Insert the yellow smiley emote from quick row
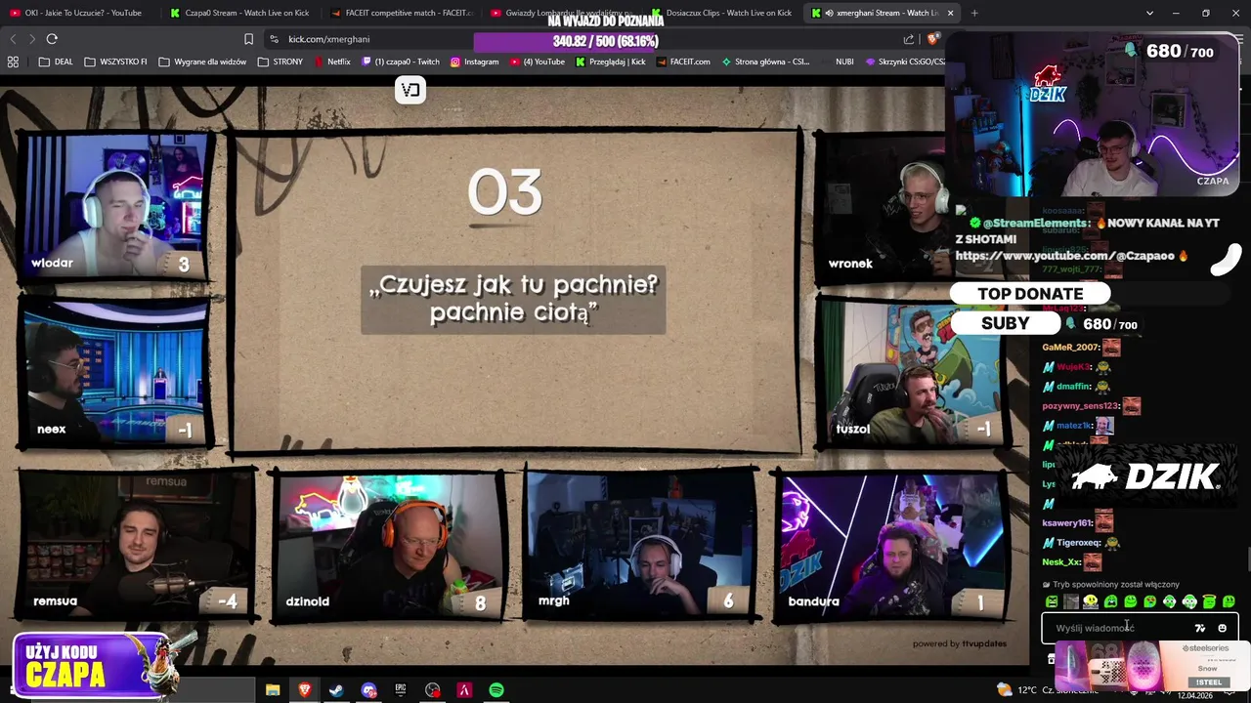The image size is (1251, 703). (x=1091, y=601)
